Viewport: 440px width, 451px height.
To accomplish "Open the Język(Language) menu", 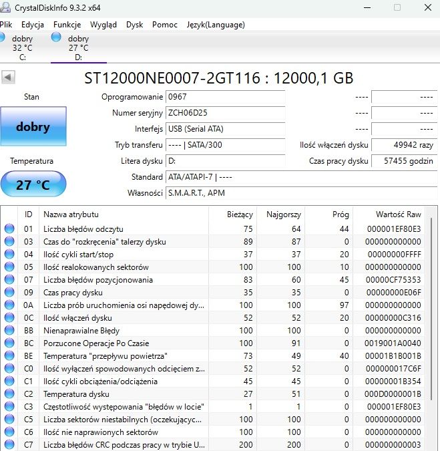I will coord(216,25).
